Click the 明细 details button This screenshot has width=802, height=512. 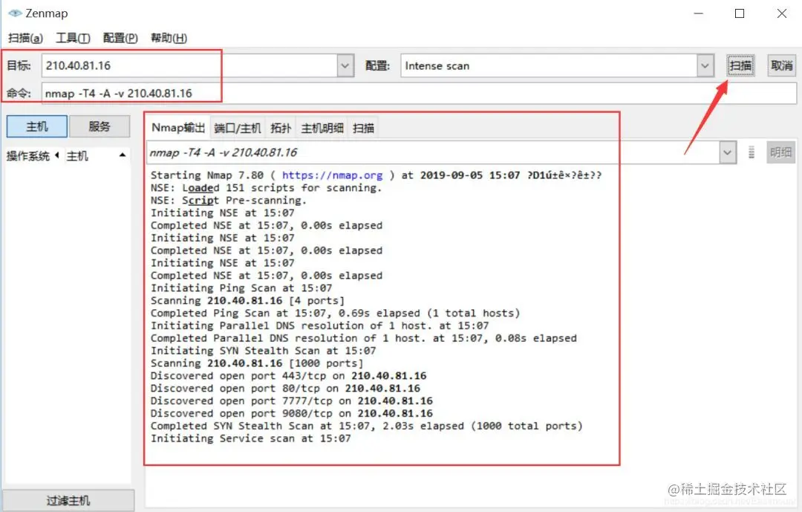click(x=780, y=152)
